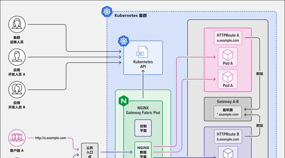Click the lower 'Pod A' text label

[228, 86]
